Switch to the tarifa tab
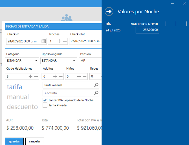Image resolution: width=189 pixels, height=145 pixels. click(14, 87)
